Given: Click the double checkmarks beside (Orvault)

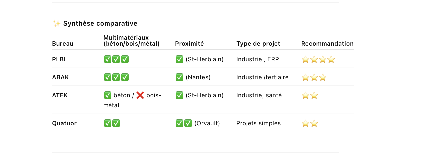Looking at the screenshot, I should point(184,123).
